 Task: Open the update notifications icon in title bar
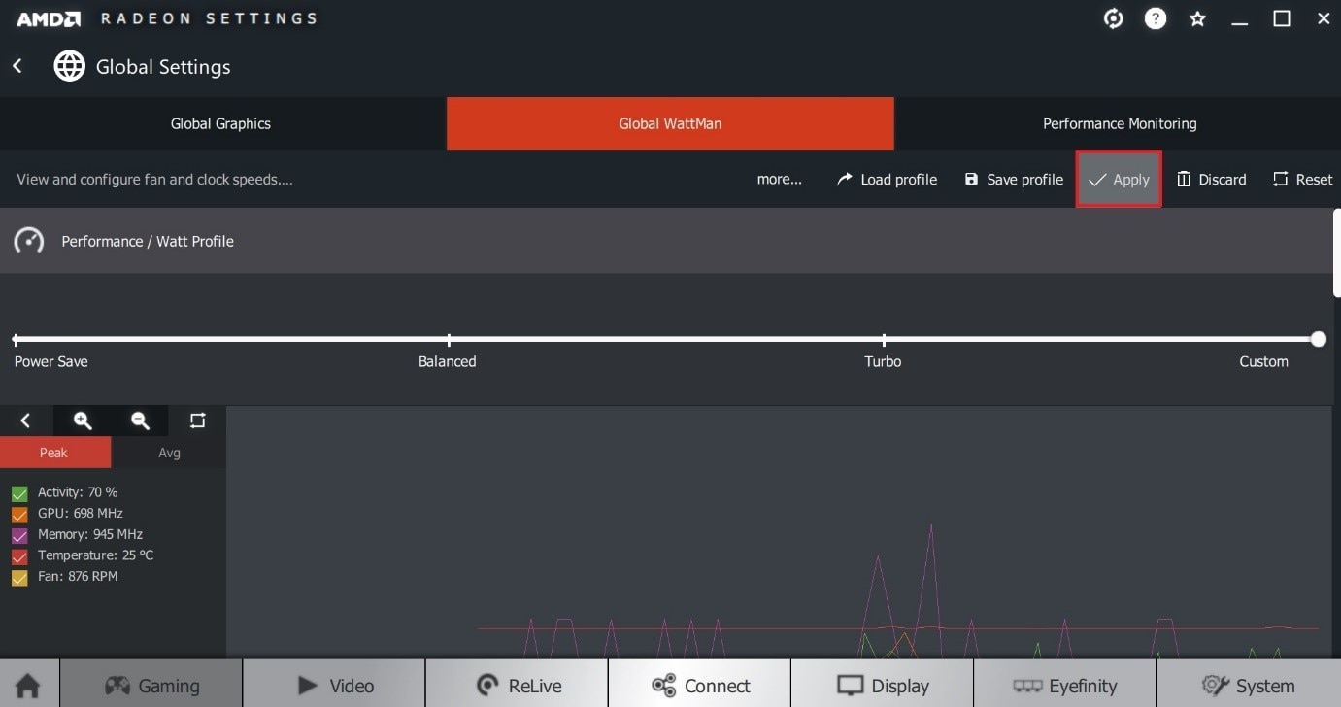[x=1114, y=18]
